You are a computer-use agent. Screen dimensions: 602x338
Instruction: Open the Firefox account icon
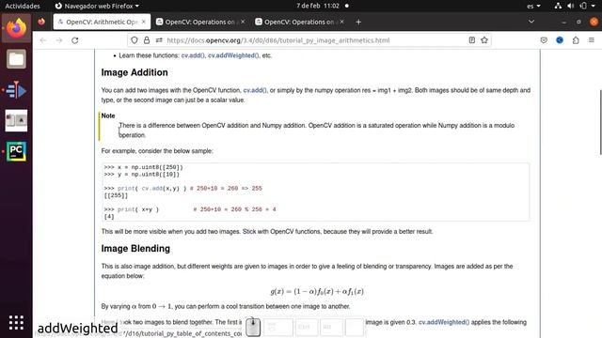click(560, 39)
